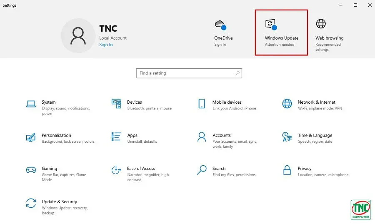Select the Network & Internet title

click(x=316, y=102)
